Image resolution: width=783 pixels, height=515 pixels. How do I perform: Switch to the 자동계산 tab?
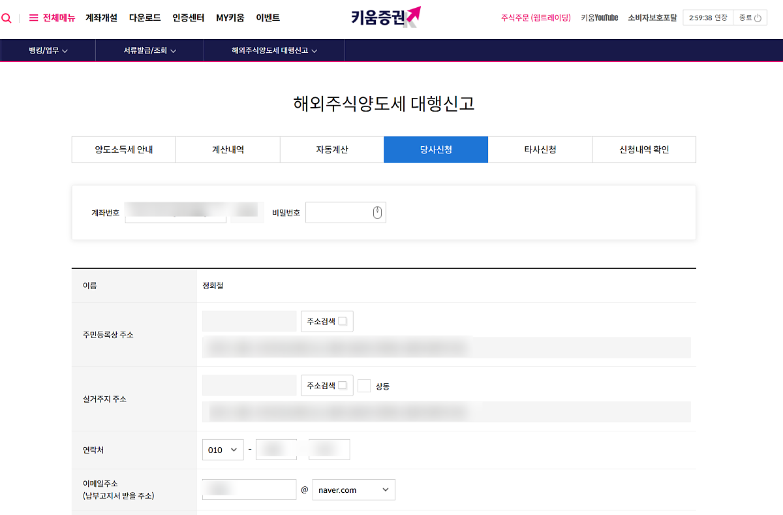[332, 149]
